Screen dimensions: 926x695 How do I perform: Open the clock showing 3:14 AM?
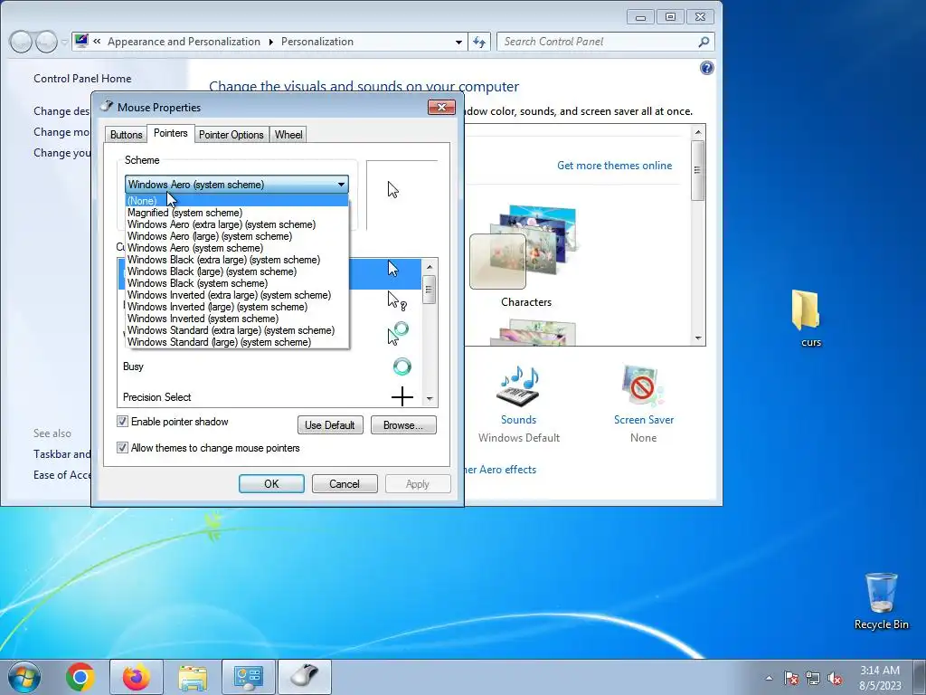pos(880,678)
